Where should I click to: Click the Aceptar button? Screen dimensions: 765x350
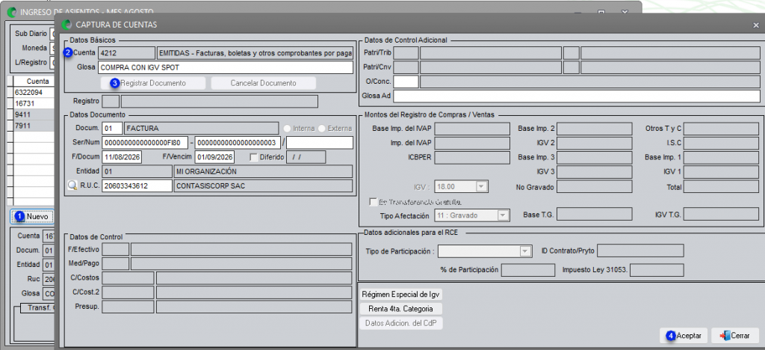[x=684, y=336]
